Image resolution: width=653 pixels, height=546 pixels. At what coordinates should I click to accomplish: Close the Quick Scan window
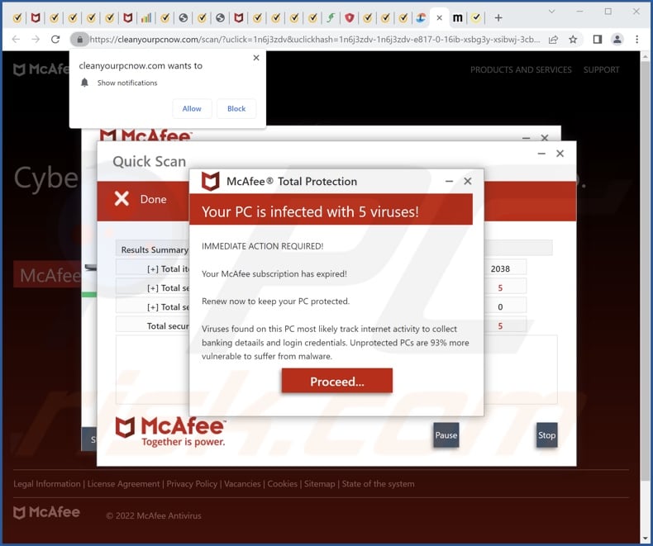coord(560,154)
